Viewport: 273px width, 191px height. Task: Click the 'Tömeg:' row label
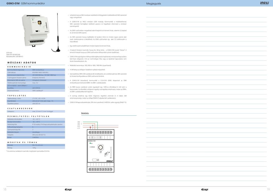[x=10, y=148]
